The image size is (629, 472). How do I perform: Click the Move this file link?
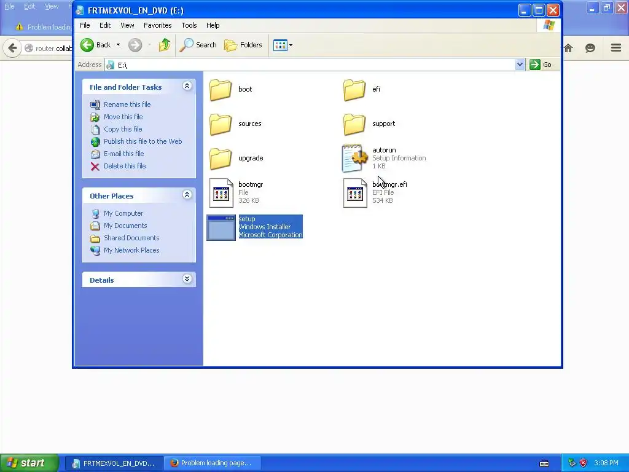(123, 117)
